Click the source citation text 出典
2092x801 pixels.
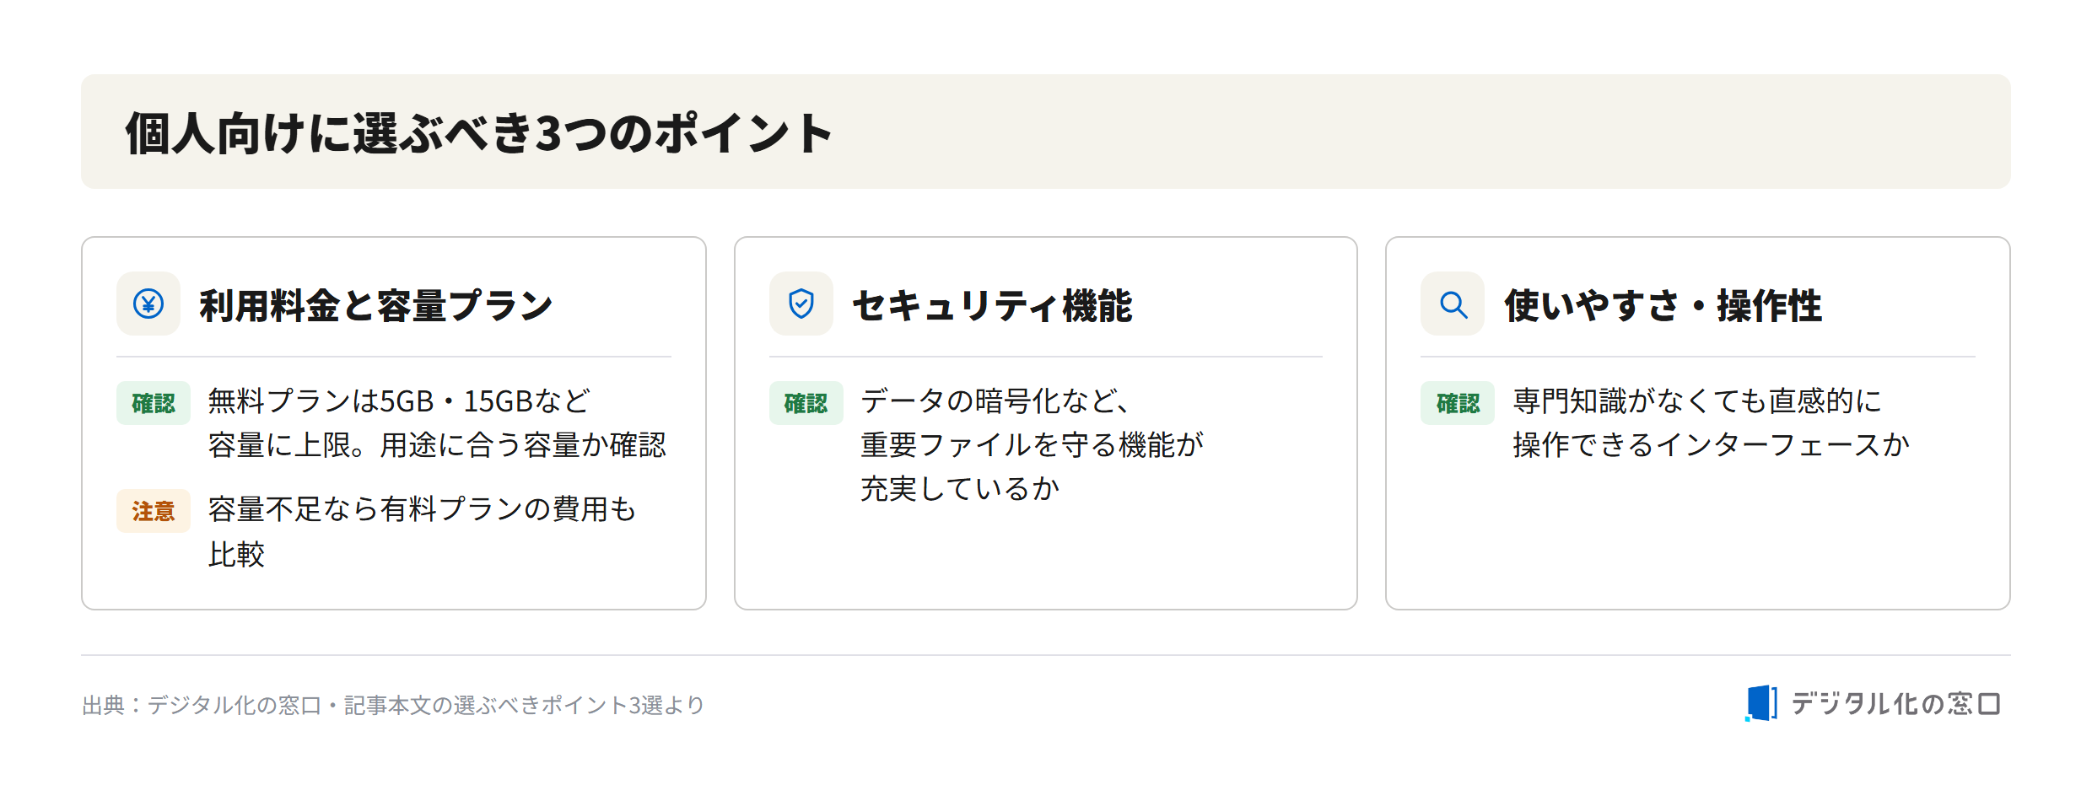pos(393,705)
